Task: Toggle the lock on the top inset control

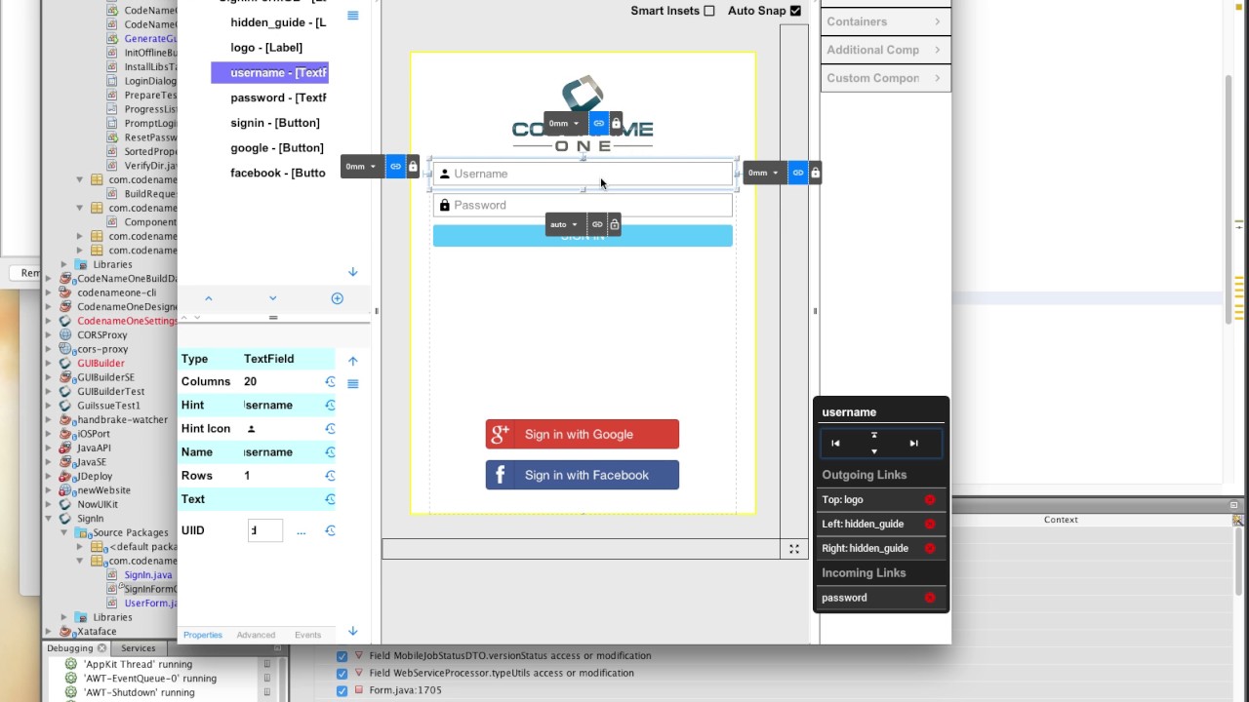Action: tap(616, 124)
